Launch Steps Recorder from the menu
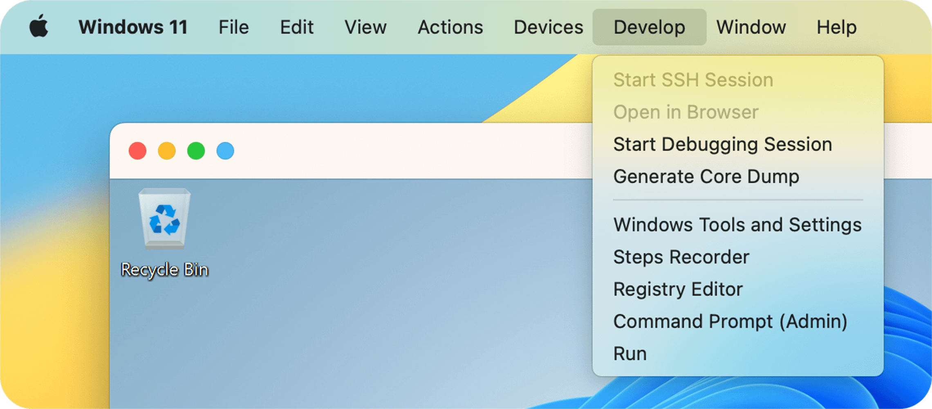This screenshot has width=932, height=409. click(738, 257)
